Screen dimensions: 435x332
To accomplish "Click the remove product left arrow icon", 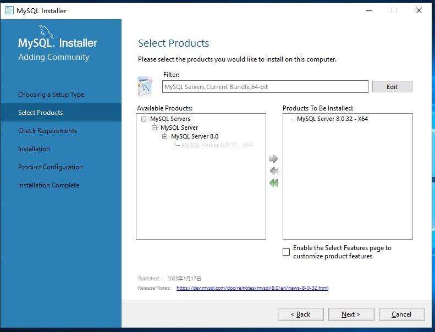I will click(x=273, y=171).
